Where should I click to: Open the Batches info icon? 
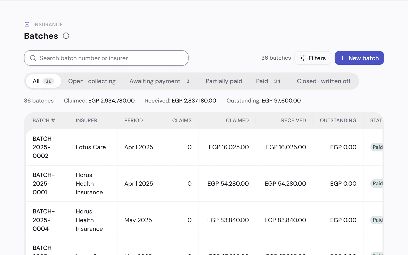66,36
